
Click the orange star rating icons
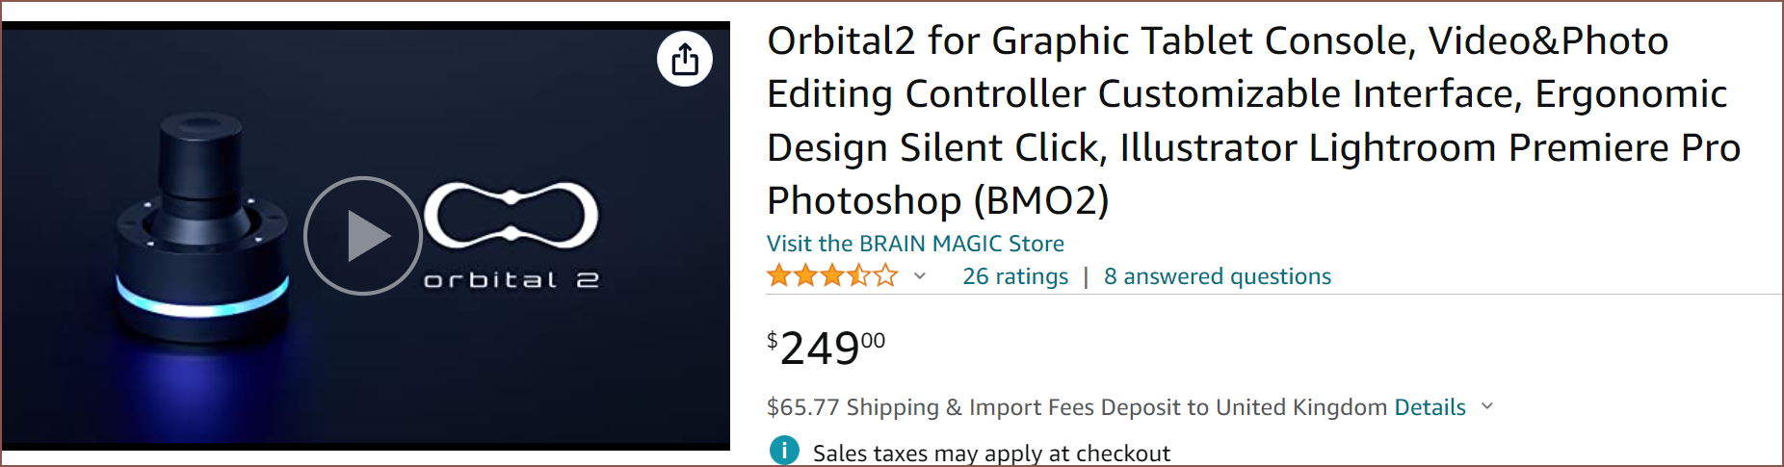[831, 276]
